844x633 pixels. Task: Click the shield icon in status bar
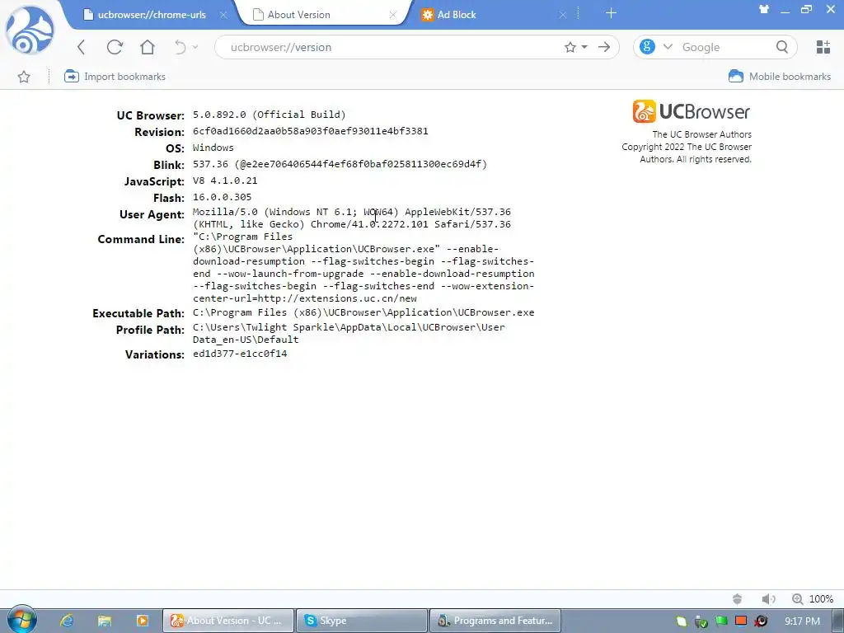tap(738, 599)
